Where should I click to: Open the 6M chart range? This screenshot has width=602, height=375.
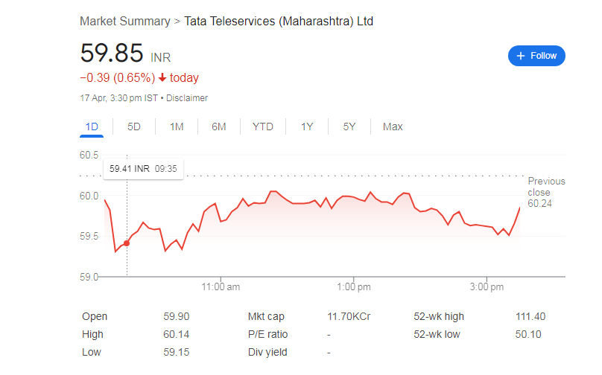coord(218,126)
